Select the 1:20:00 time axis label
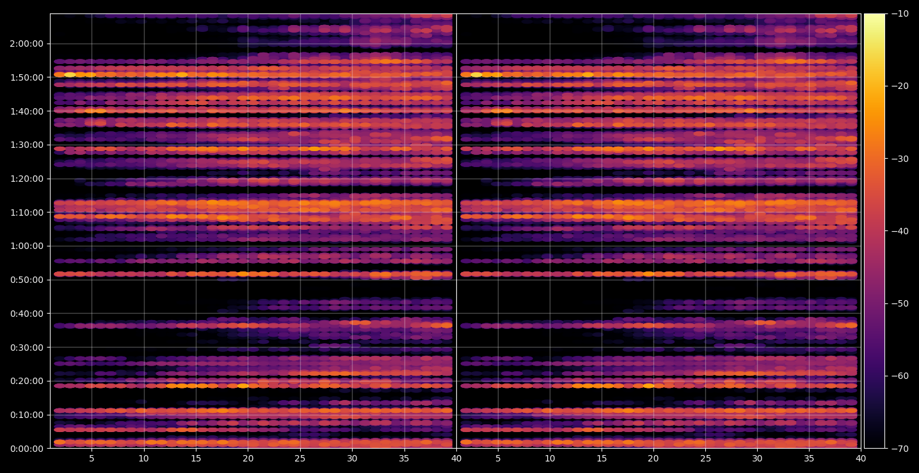Viewport: 919px width, 473px height. (27, 179)
